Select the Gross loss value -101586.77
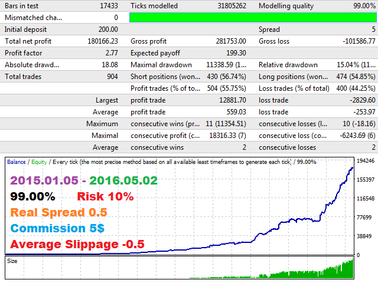 click(x=359, y=41)
